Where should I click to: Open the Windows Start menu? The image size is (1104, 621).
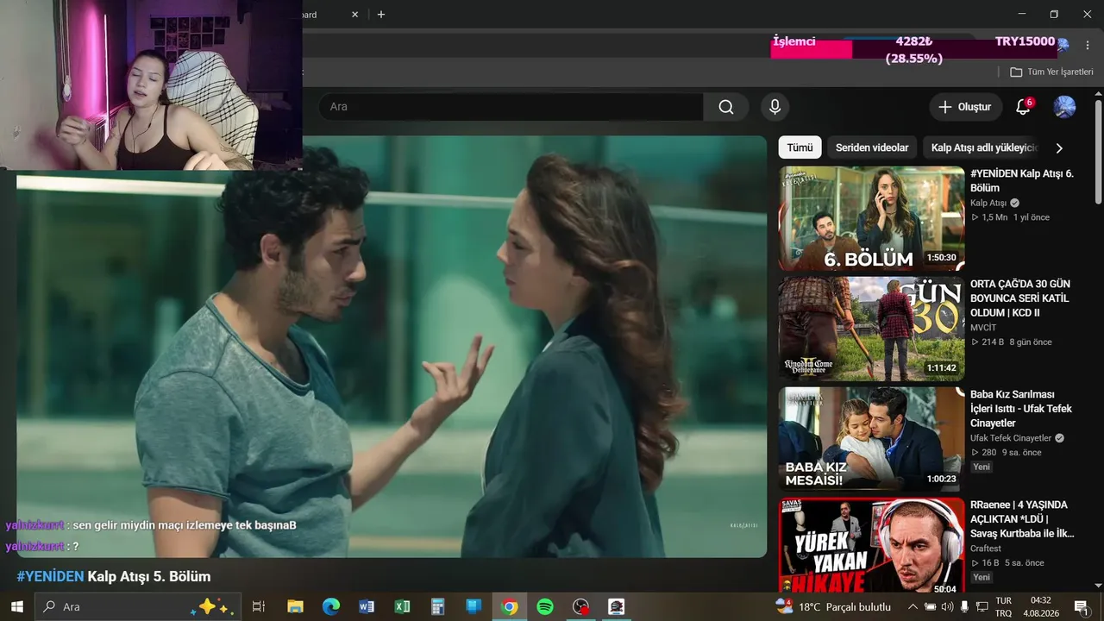(16, 606)
